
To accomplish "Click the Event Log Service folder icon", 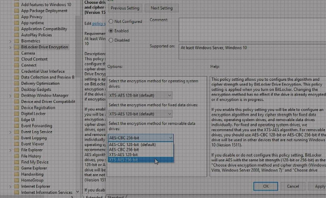I will [17, 132].
